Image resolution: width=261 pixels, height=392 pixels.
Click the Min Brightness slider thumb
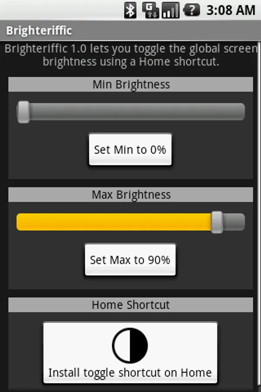tap(23, 112)
